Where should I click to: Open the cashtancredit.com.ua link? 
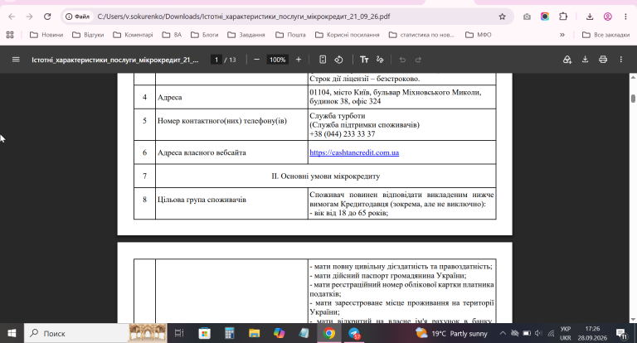[x=354, y=152]
